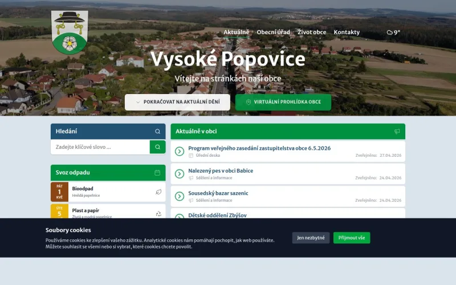This screenshot has width=456, height=285.
Task: Open the Kontakty menu item
Action: tap(347, 32)
